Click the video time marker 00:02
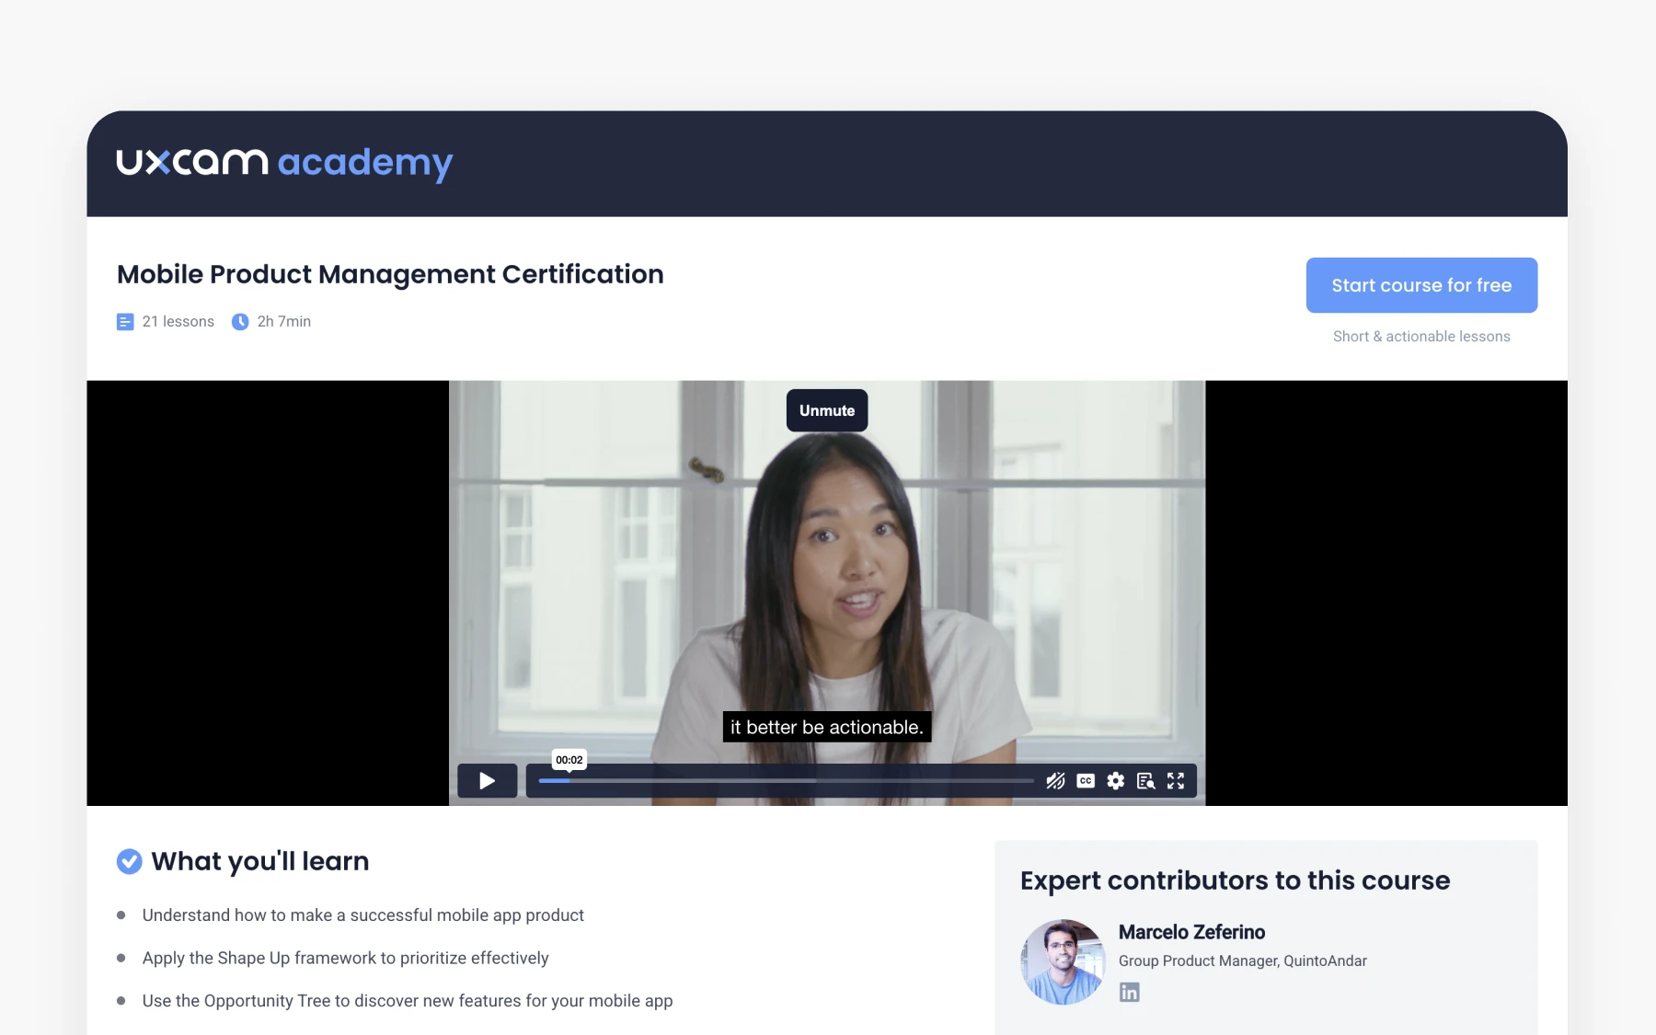This screenshot has width=1656, height=1035. click(x=569, y=760)
